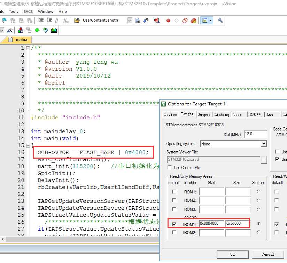Click the comment selection icon
287x263 pixels.
[x=57, y=21]
